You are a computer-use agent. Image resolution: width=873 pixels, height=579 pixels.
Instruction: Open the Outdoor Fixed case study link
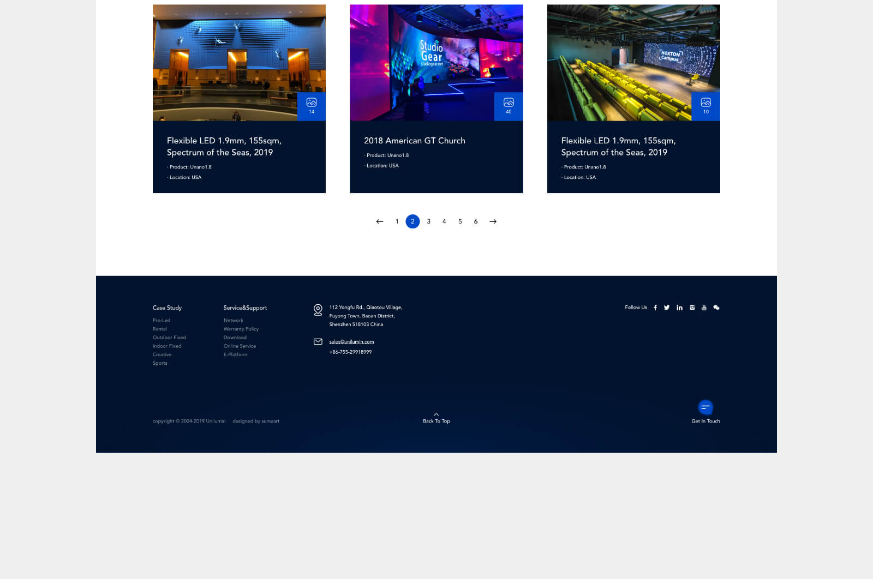point(169,337)
